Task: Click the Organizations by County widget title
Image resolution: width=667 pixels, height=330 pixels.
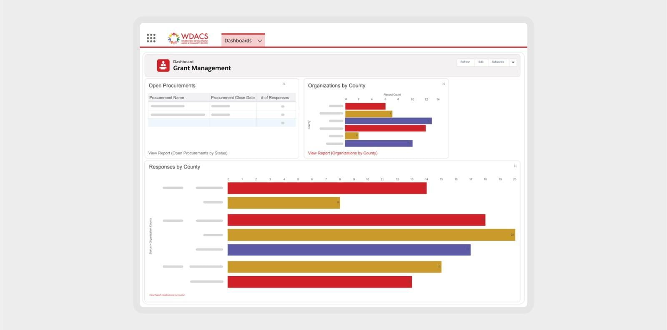Action: tap(337, 85)
